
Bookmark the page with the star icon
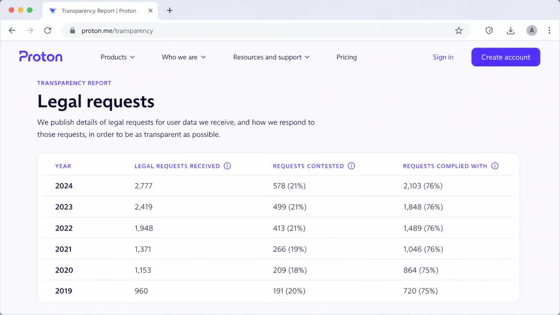(459, 30)
